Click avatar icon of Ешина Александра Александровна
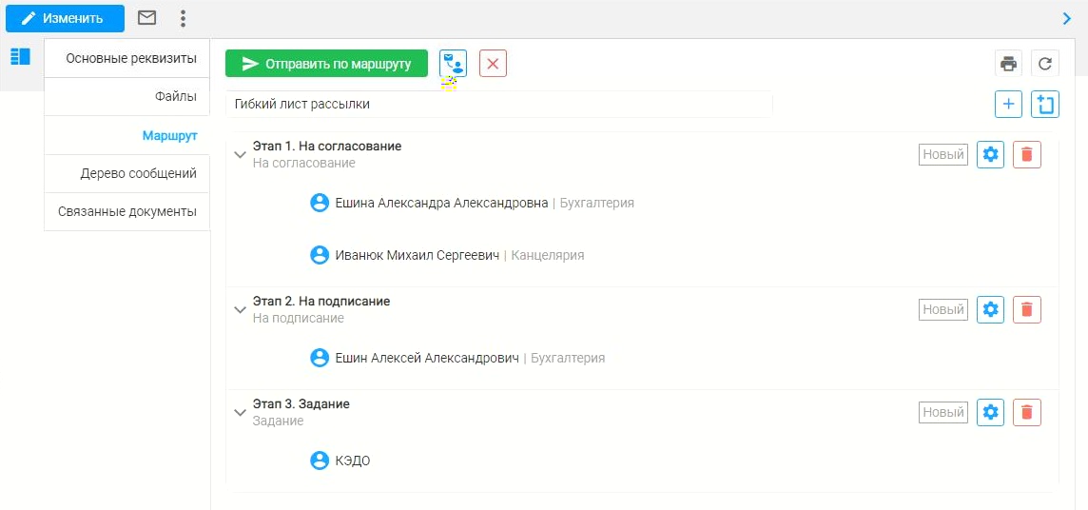1088x510 pixels. pos(320,203)
